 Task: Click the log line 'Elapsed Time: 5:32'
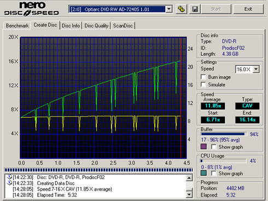[57, 195]
